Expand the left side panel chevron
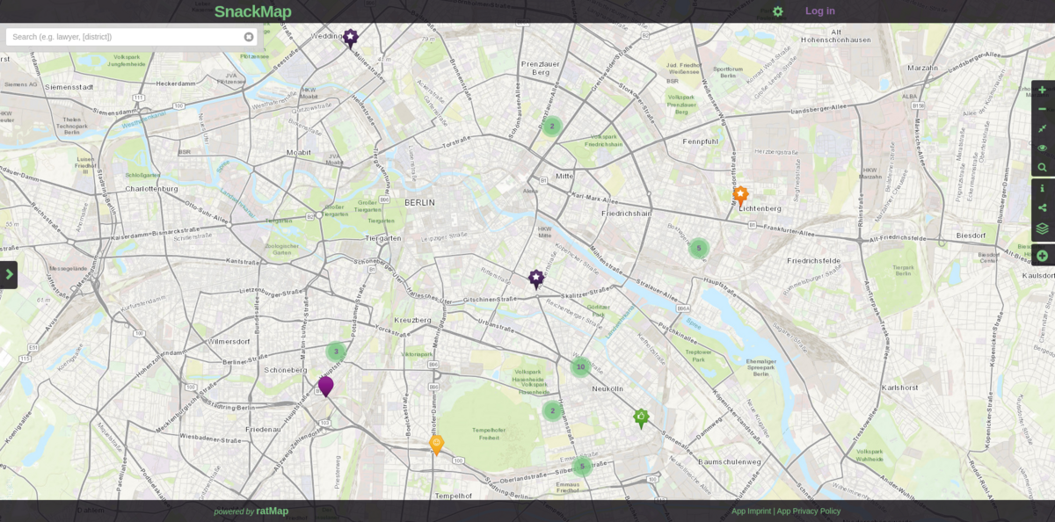 (10, 274)
